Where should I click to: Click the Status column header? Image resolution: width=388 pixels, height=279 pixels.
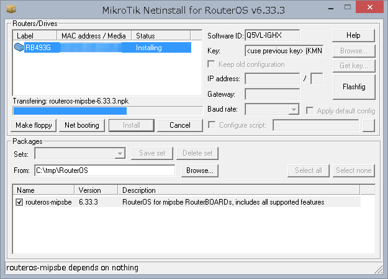[161, 36]
